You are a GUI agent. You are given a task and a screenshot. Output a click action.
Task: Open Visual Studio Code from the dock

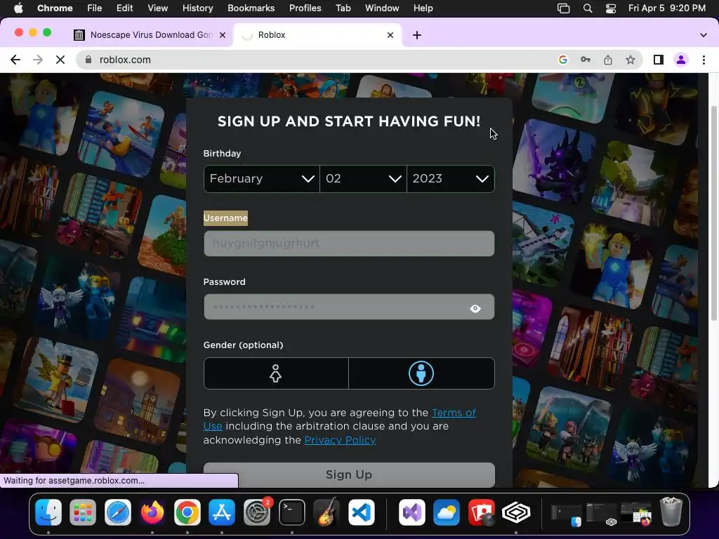[x=362, y=512]
